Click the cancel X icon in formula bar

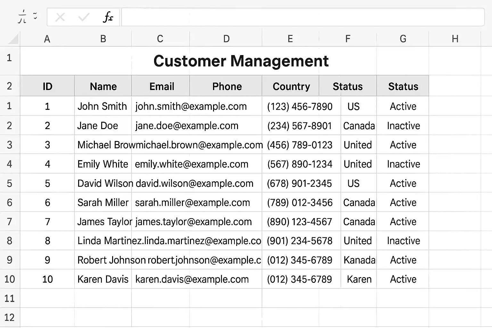(60, 17)
